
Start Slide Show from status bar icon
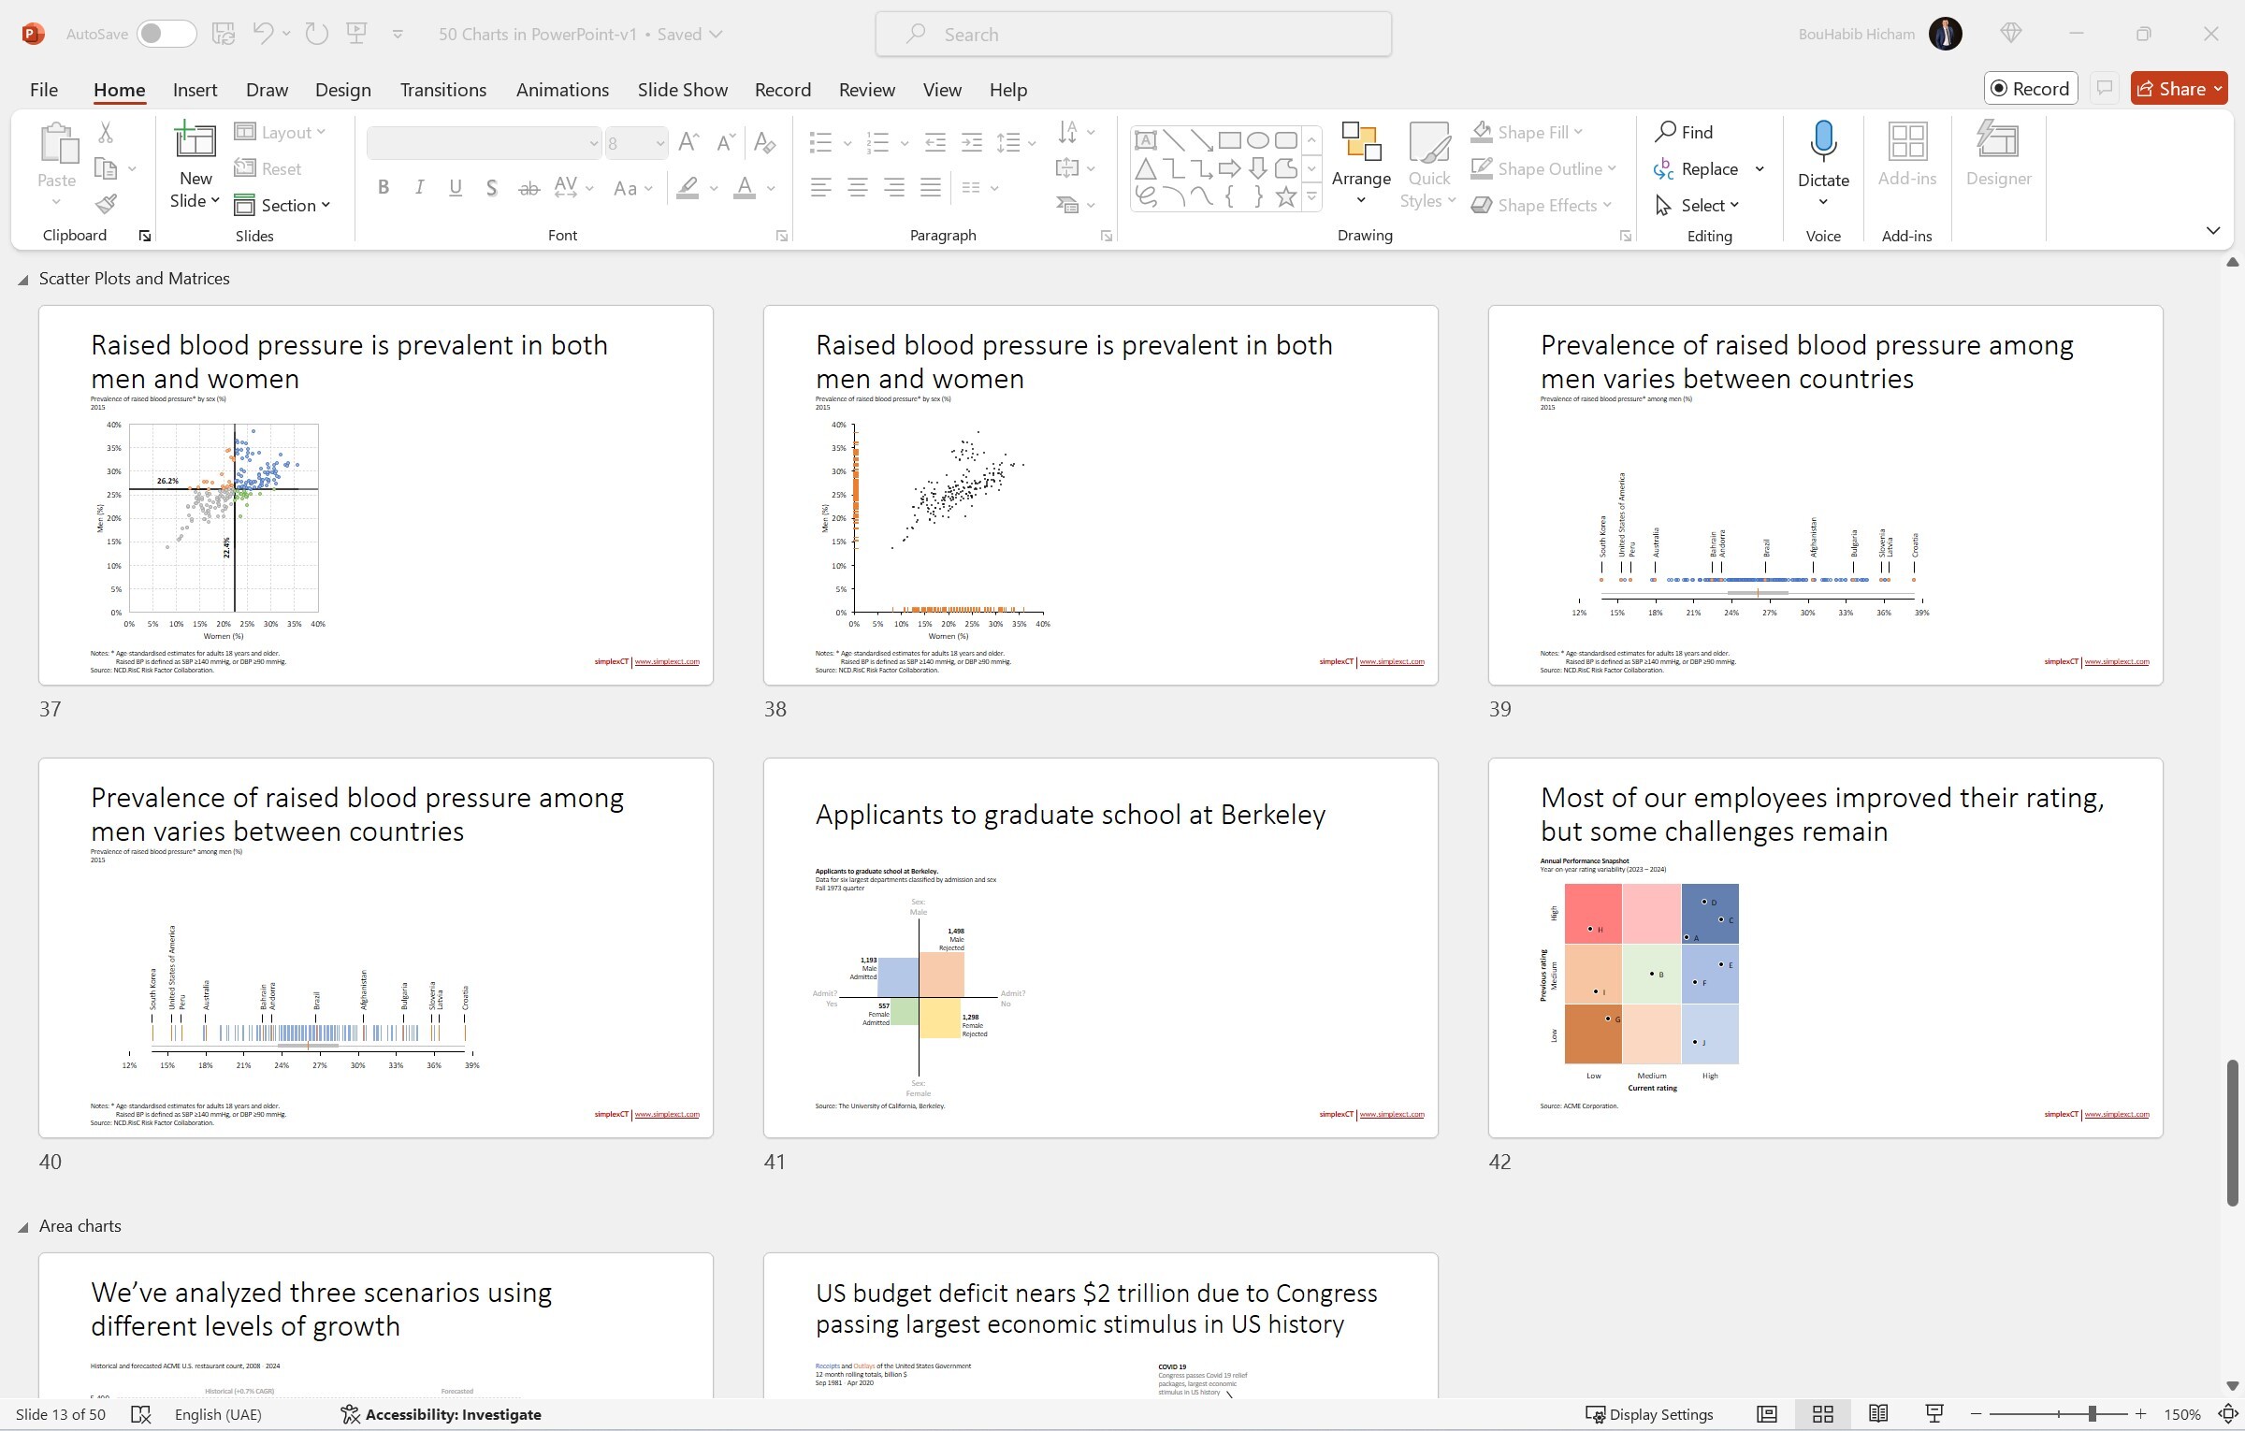[1934, 1414]
